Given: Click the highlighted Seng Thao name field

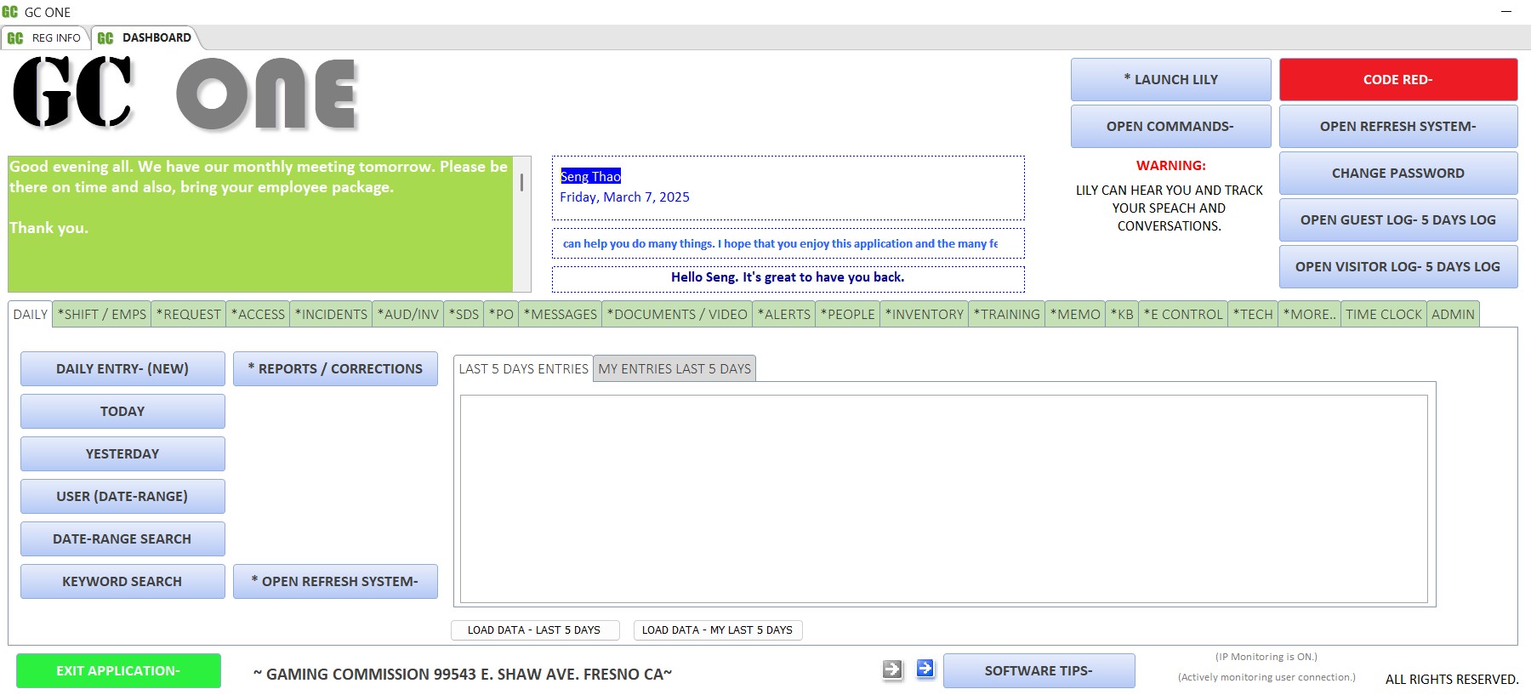Looking at the screenshot, I should coord(590,176).
